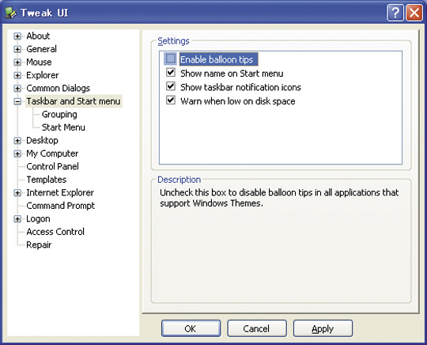Select Taskbar and Start menu item

tap(74, 101)
